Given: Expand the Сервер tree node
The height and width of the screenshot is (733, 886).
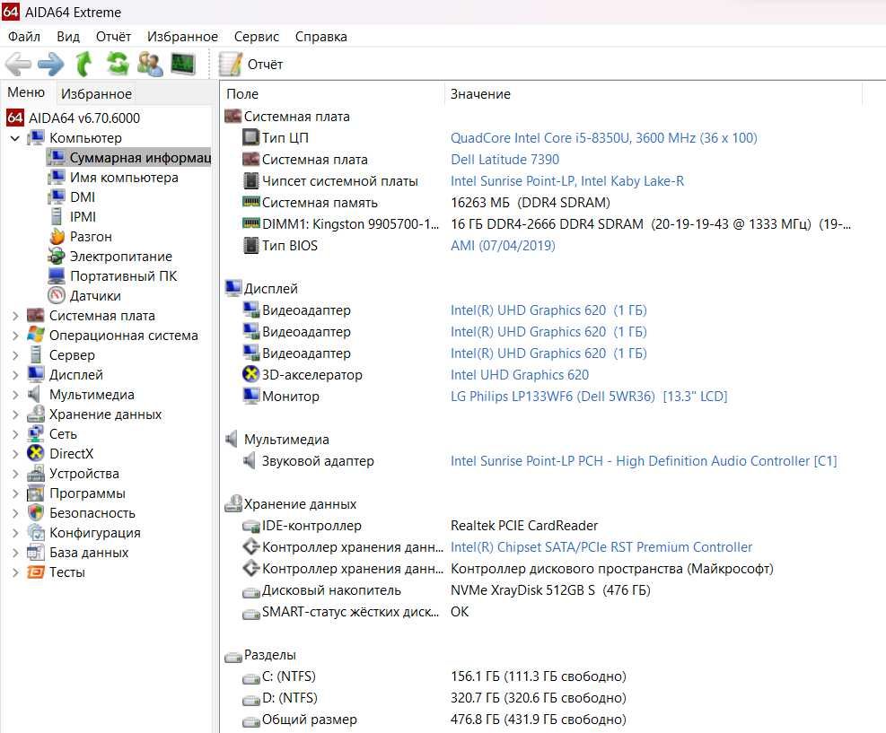Looking at the screenshot, I should (15, 355).
